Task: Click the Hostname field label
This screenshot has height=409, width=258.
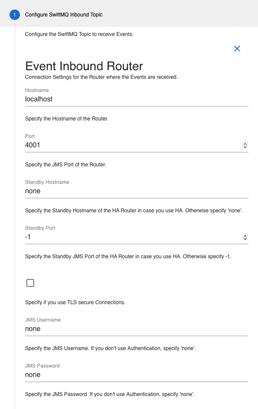Action: 37,90
